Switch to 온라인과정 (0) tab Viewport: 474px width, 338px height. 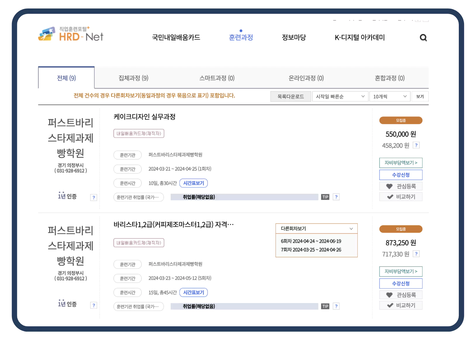tap(306, 78)
